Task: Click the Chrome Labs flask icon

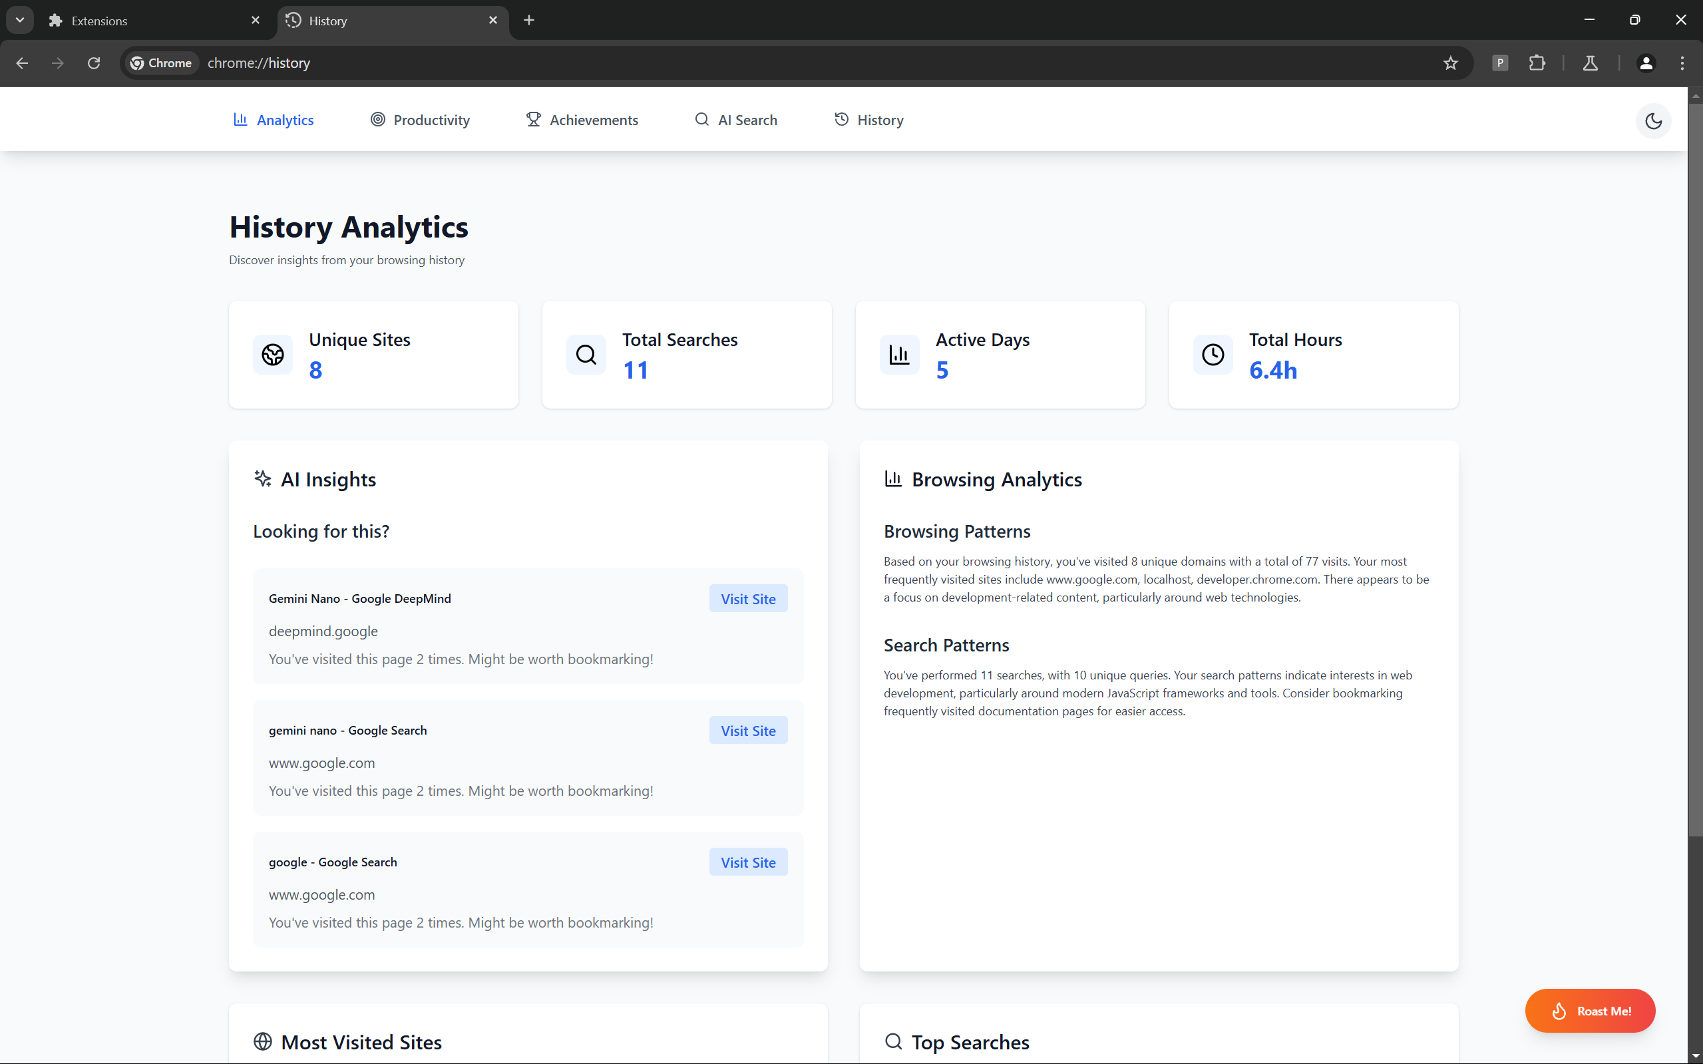Action: [1590, 63]
